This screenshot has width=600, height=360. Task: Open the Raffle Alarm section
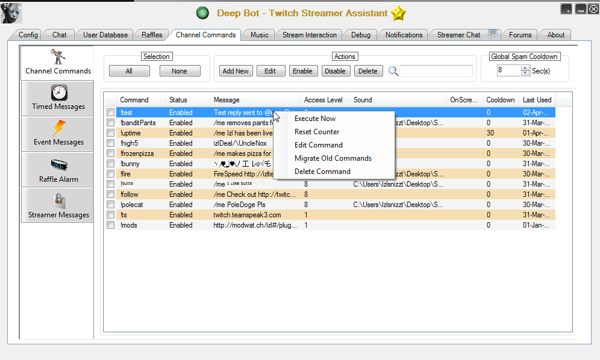coord(57,170)
